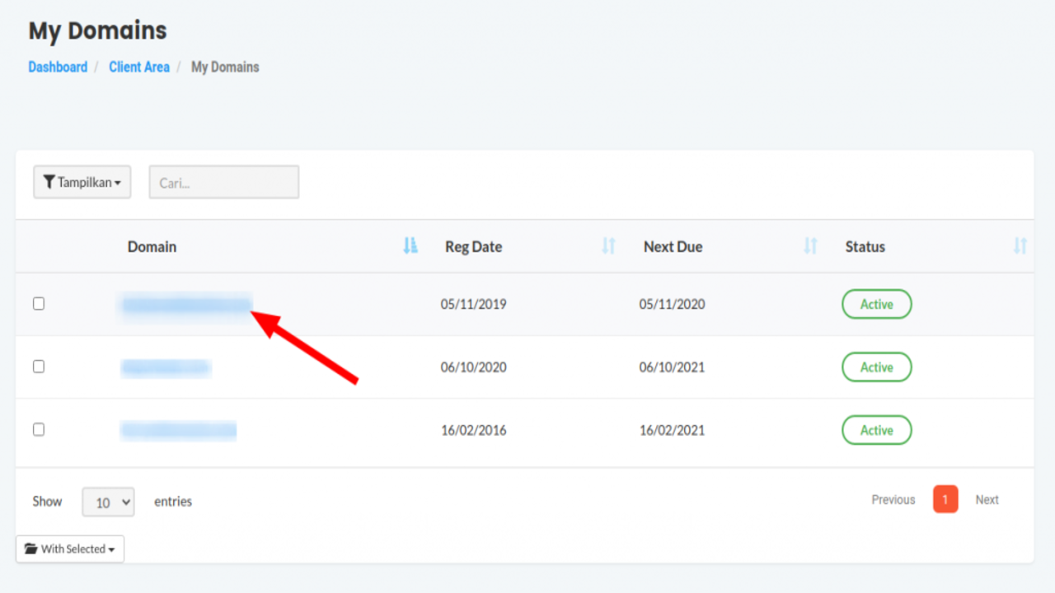
Task: Check the box for domain registered 16/02/2016
Action: click(39, 429)
